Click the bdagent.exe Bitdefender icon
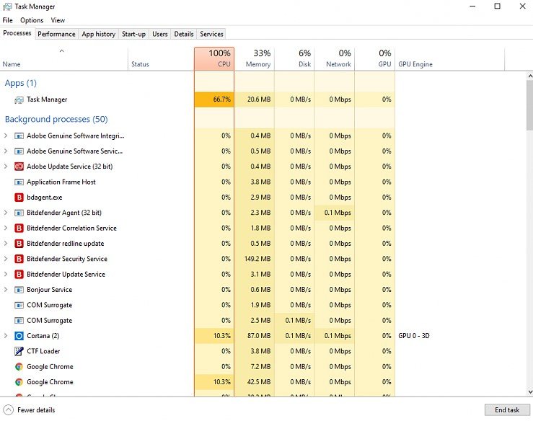The width and height of the screenshot is (533, 421). coord(19,198)
